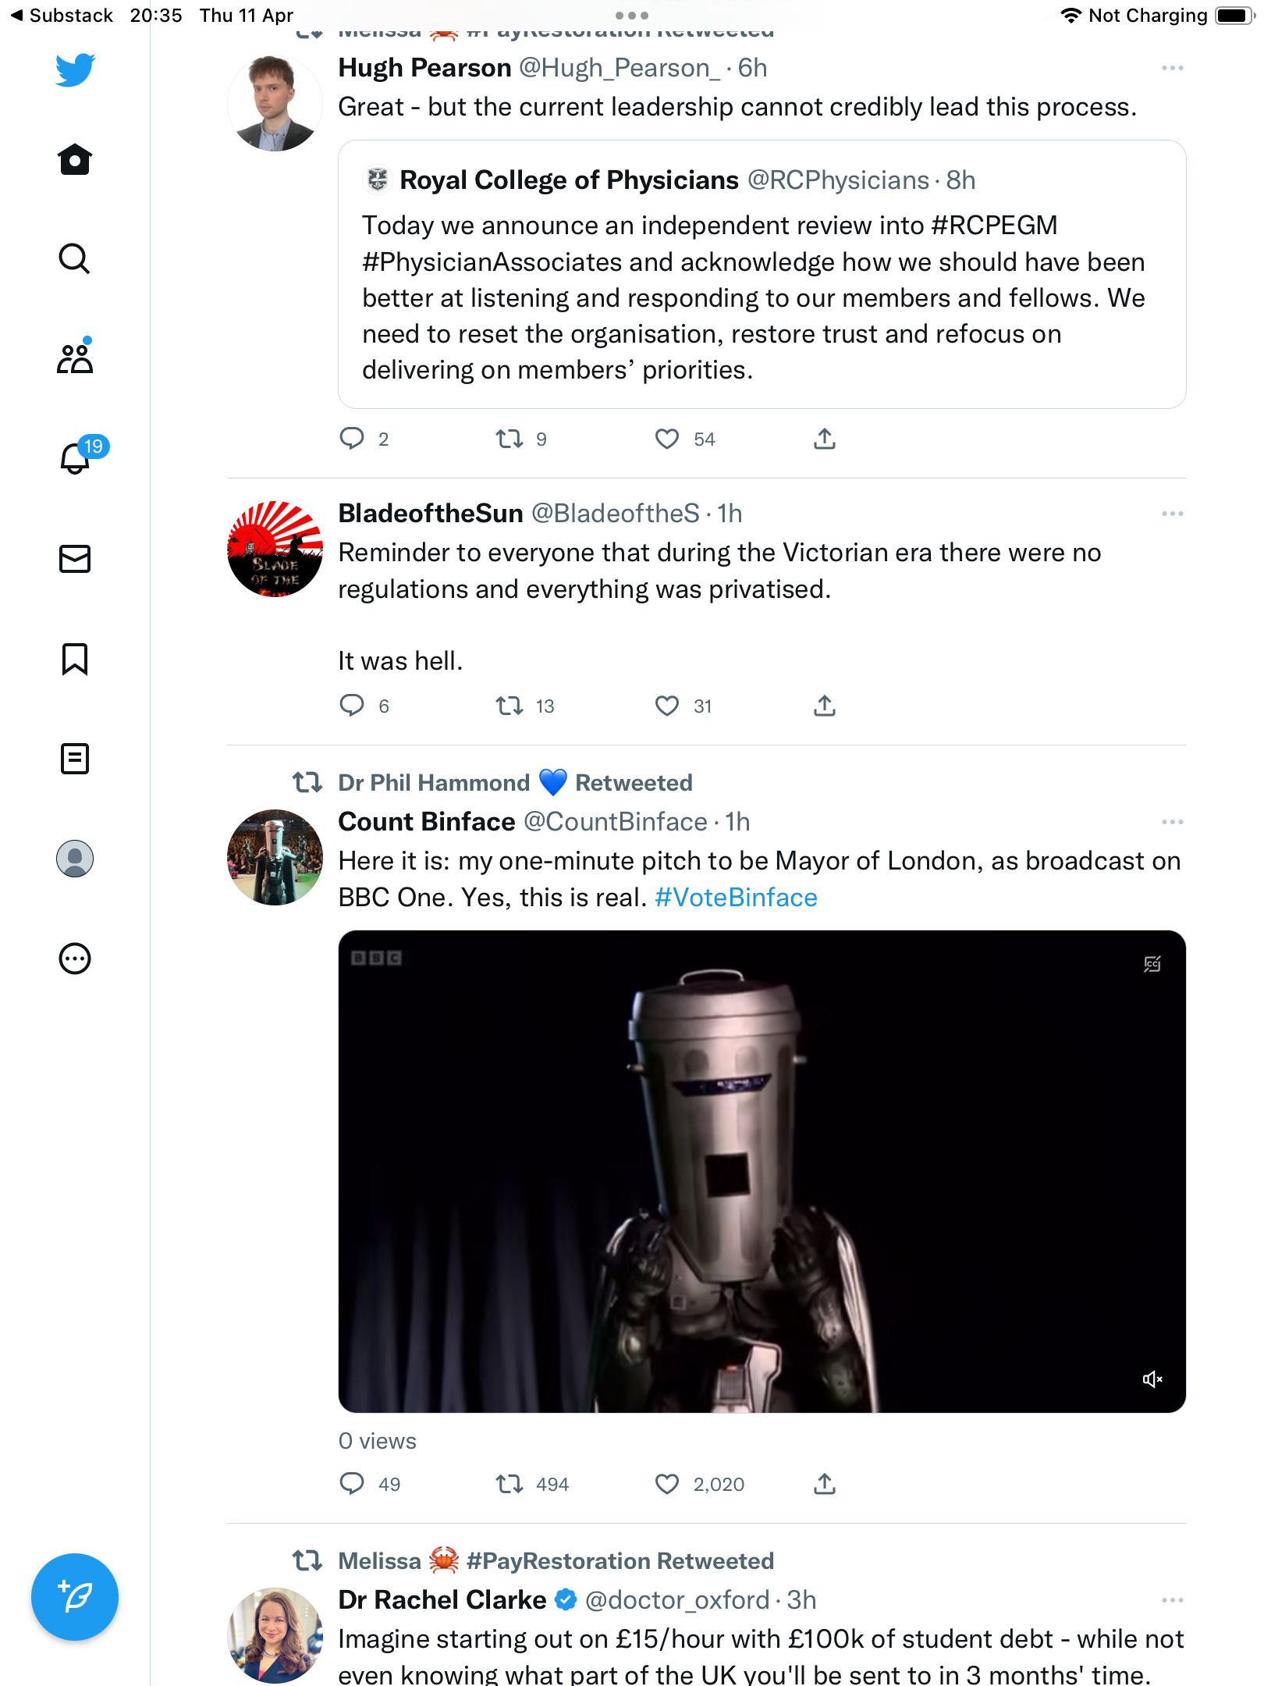
Task: Compose a new tweet button
Action: [75, 1597]
